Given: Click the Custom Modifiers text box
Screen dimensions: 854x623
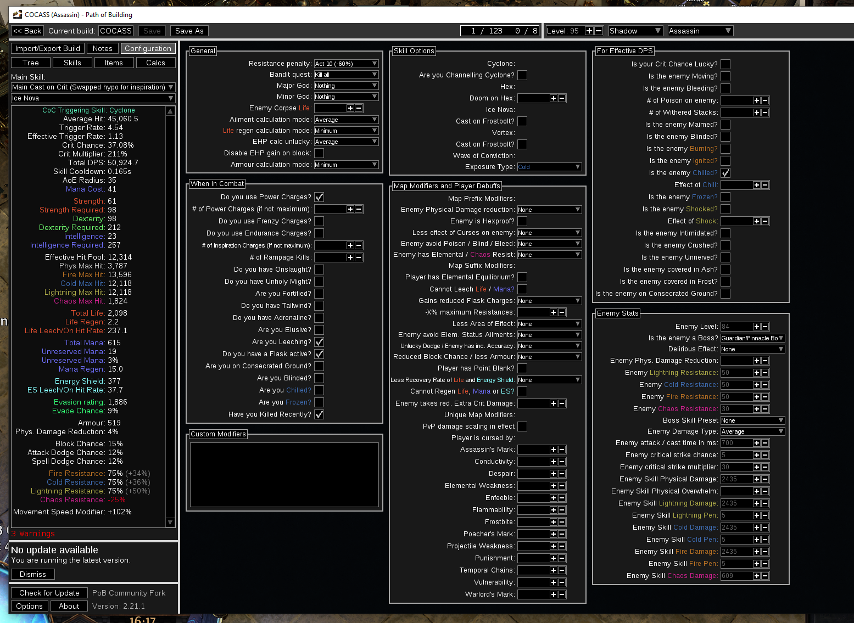Looking at the screenshot, I should [x=284, y=474].
